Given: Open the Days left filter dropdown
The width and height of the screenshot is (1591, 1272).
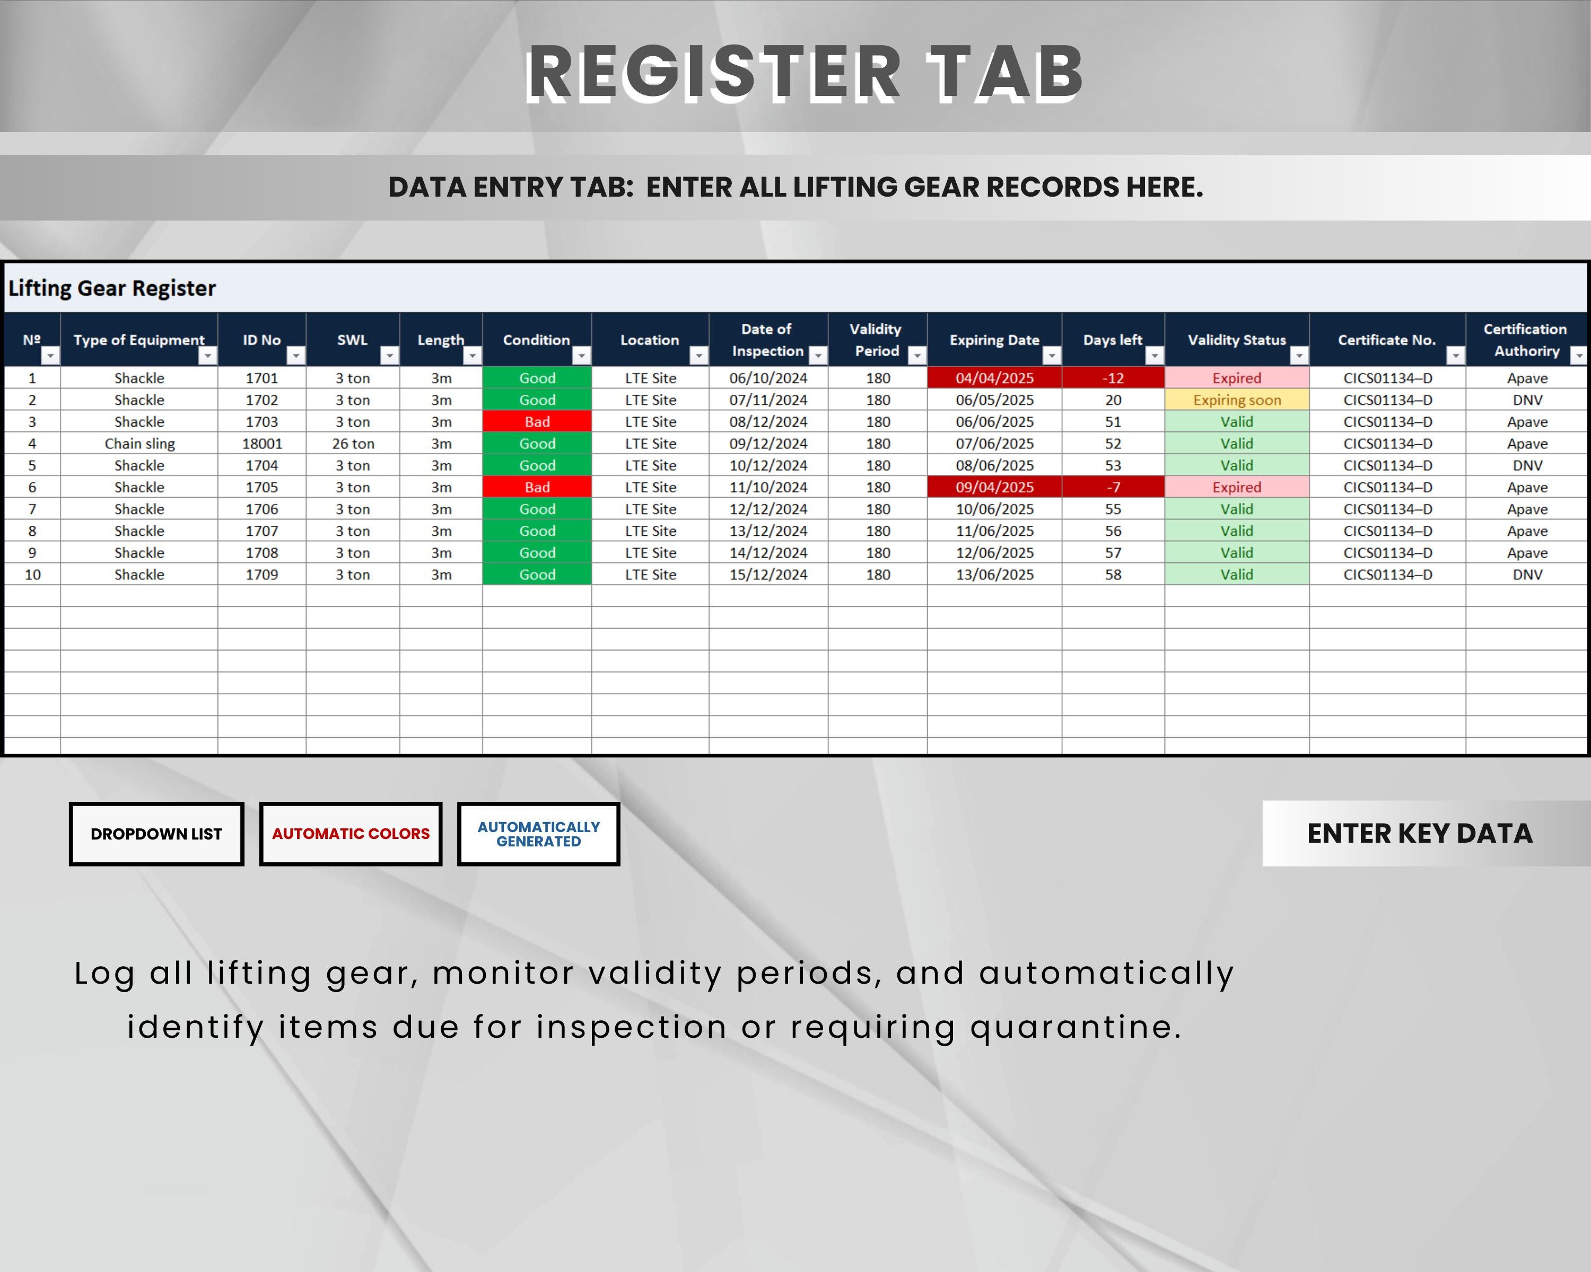Looking at the screenshot, I should tap(1156, 357).
